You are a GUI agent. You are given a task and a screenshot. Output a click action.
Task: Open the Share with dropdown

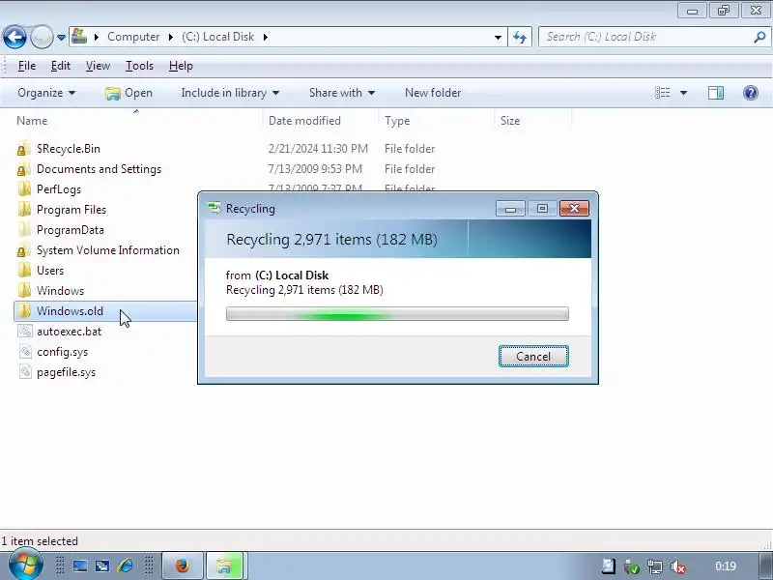point(342,93)
